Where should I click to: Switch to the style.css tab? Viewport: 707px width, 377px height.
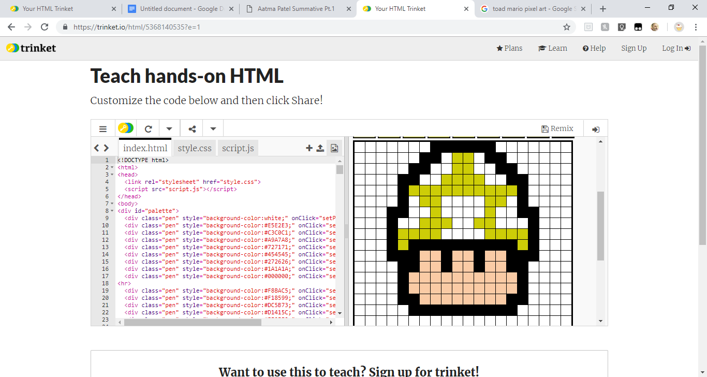point(195,148)
